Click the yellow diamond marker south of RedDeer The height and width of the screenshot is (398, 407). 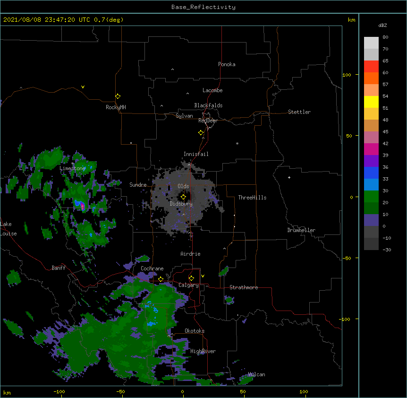(x=201, y=133)
